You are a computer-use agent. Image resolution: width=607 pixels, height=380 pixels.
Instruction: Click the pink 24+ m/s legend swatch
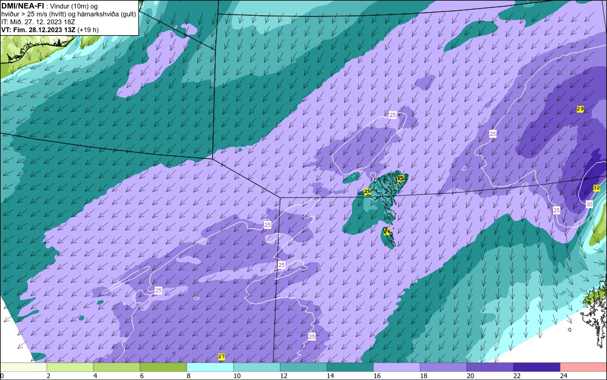[x=583, y=367]
